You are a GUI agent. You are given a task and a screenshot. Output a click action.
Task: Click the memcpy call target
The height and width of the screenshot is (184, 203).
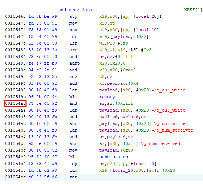[x=107, y=97]
